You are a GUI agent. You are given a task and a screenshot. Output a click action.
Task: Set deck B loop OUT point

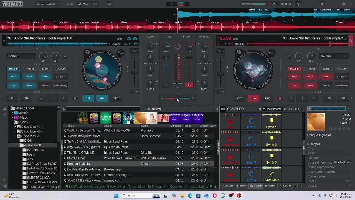point(343,98)
